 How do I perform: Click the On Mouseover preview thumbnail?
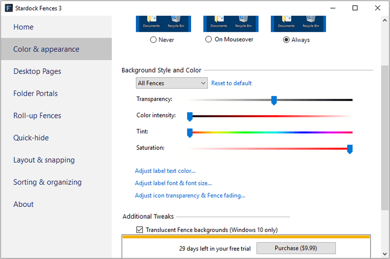[231, 24]
